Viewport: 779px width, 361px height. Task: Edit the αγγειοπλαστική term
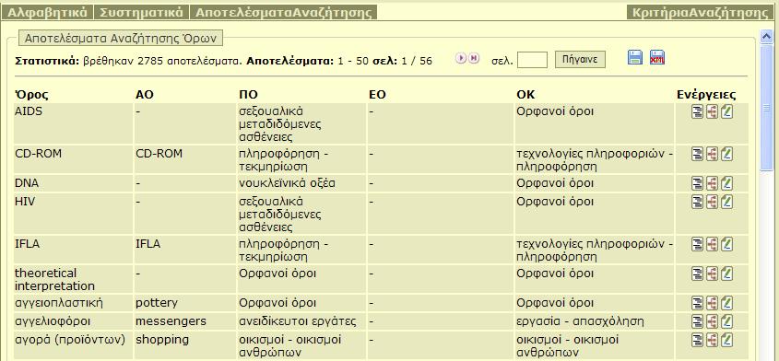tap(726, 303)
